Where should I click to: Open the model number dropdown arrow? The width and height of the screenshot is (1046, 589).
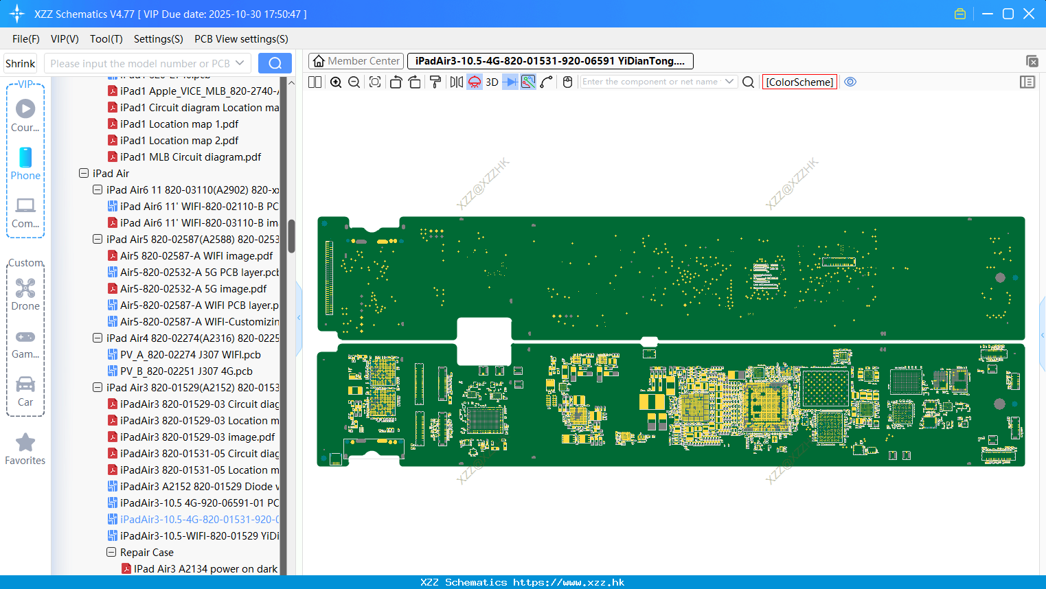(x=240, y=63)
